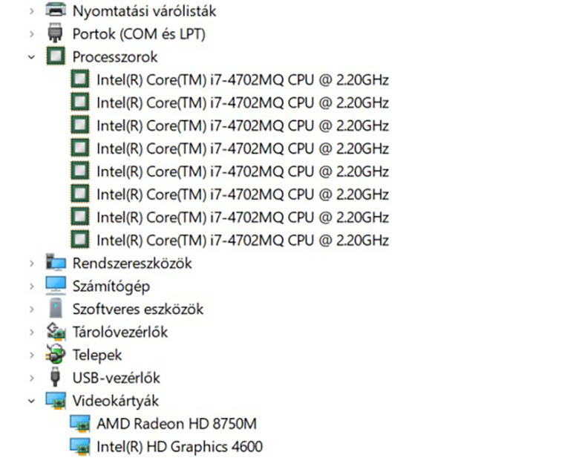Select the Szoftveres eszközök label
573x475 pixels.
[x=138, y=309]
